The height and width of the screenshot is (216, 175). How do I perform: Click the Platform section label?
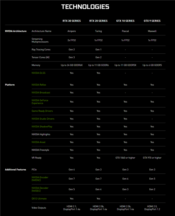(x=10, y=85)
